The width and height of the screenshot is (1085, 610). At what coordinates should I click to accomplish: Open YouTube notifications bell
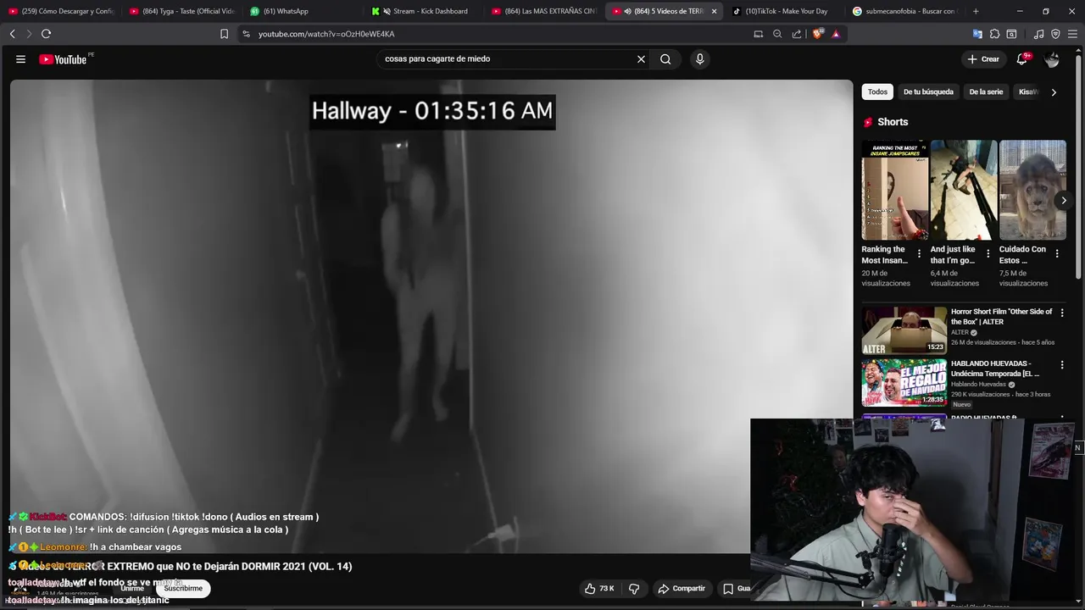pos(1022,59)
